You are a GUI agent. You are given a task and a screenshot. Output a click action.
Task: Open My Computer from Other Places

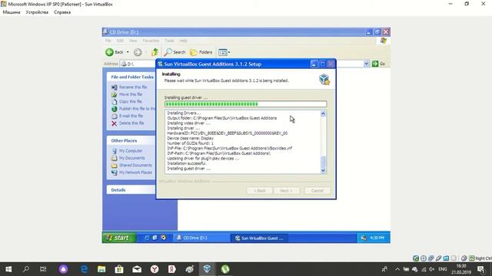pos(131,151)
